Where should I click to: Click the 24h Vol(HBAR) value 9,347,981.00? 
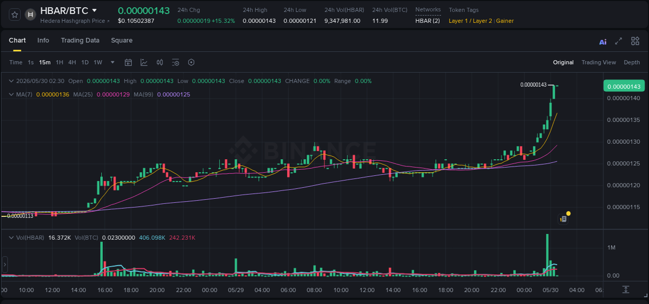tap(342, 21)
